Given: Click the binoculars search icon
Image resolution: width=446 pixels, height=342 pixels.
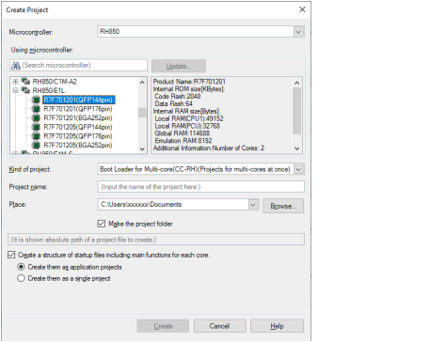Looking at the screenshot, I should click(16, 66).
